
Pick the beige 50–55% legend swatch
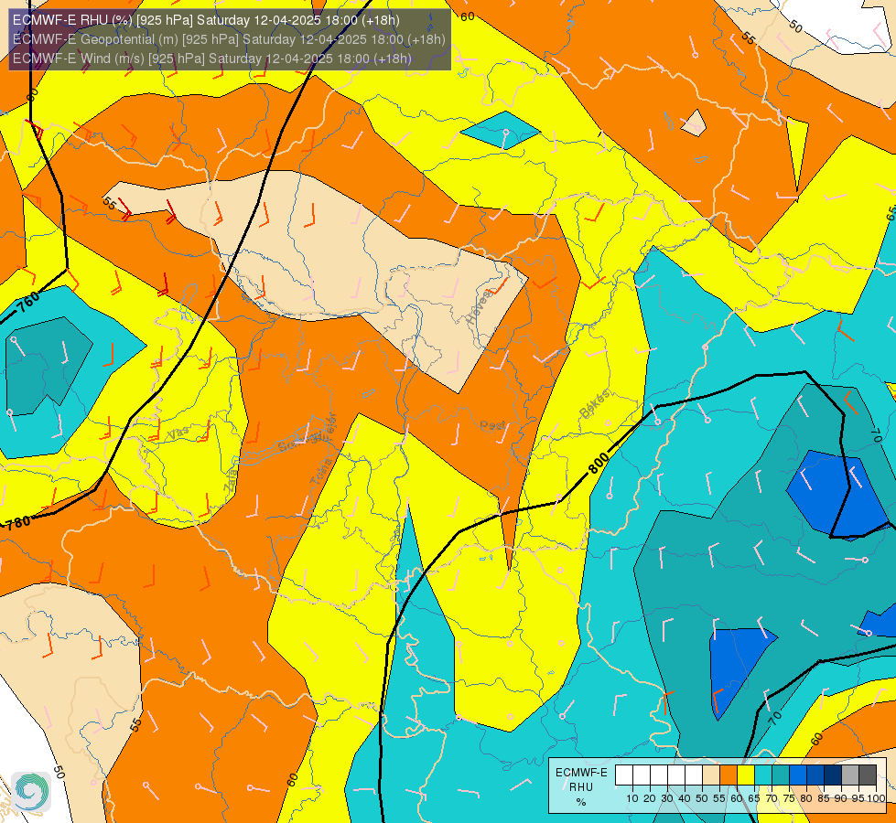[711, 775]
